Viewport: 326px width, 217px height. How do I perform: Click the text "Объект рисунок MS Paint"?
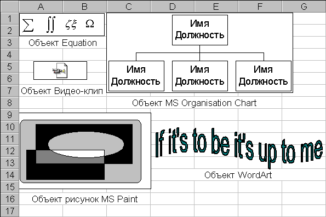[x=84, y=199]
